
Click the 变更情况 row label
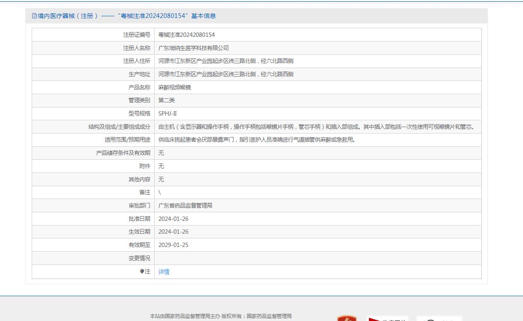[x=139, y=258]
